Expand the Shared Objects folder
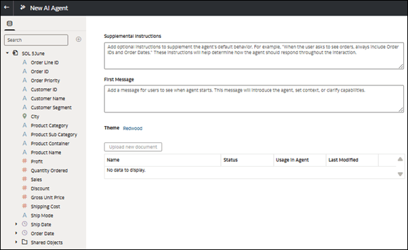 (16, 242)
